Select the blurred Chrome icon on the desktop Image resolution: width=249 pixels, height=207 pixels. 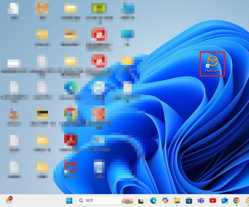coord(71,115)
